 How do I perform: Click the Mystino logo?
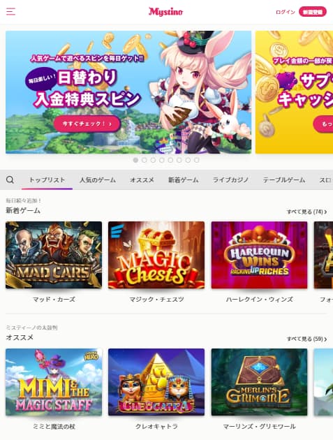tap(165, 12)
